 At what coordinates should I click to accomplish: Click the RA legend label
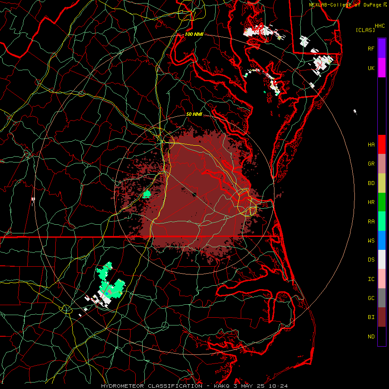coord(371,222)
